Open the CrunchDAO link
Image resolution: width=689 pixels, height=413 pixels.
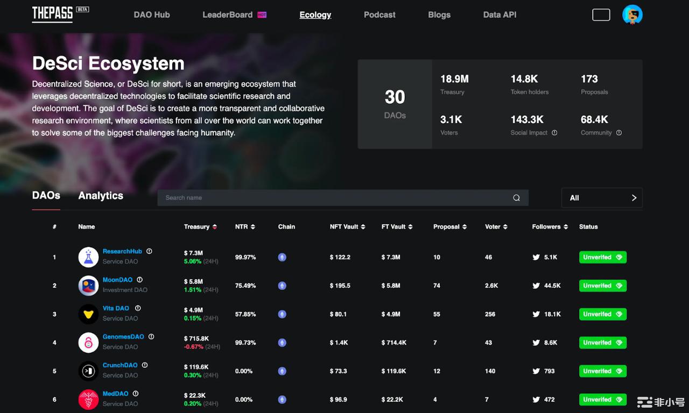click(120, 365)
